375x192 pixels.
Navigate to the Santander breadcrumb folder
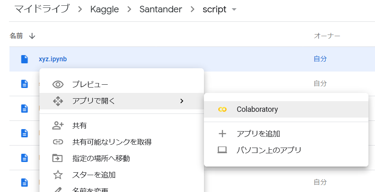[161, 9]
